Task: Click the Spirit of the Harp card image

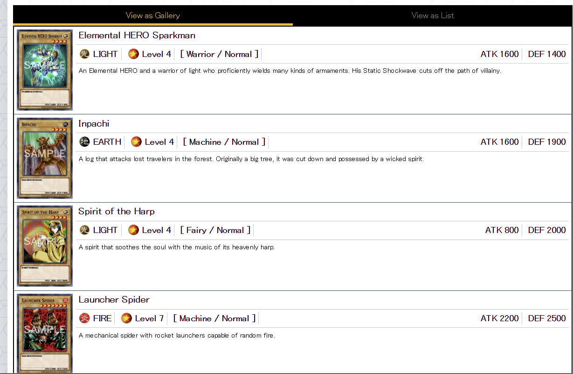Action: [x=45, y=246]
